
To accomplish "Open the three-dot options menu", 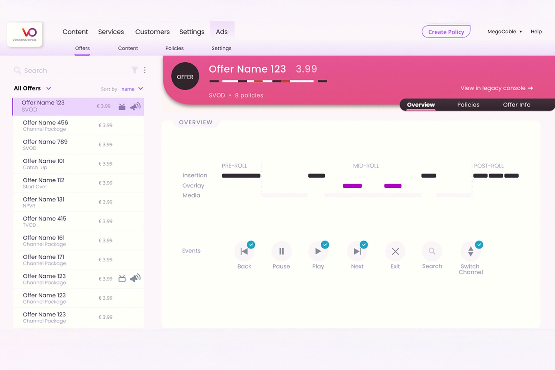I will point(145,70).
